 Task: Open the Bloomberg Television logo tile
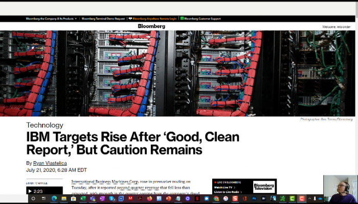click(x=264, y=187)
